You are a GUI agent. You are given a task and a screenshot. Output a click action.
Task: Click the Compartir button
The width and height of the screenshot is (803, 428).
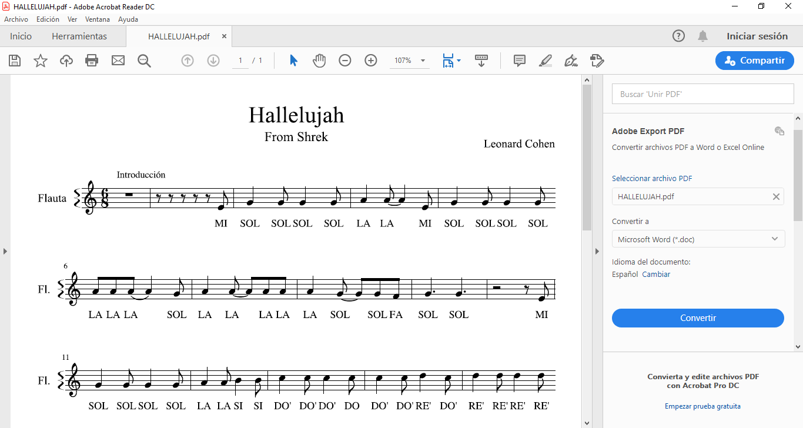[755, 61]
